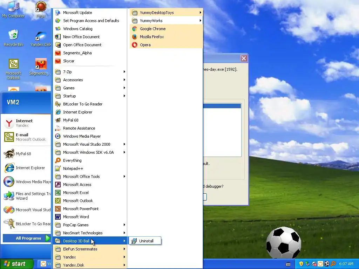
Task: Click the Uninstall item for Desktop 3D Ball
Action: (145, 241)
